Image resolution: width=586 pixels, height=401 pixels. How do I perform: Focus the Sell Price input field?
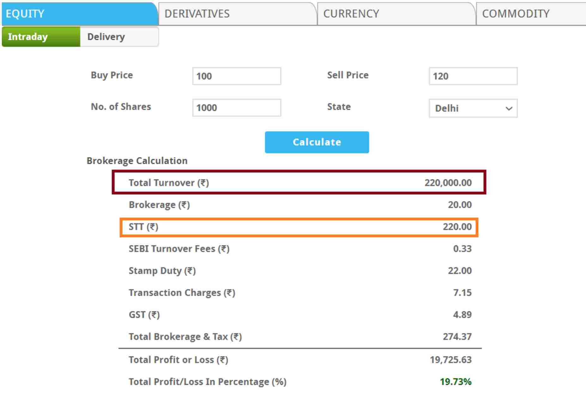pyautogui.click(x=473, y=76)
